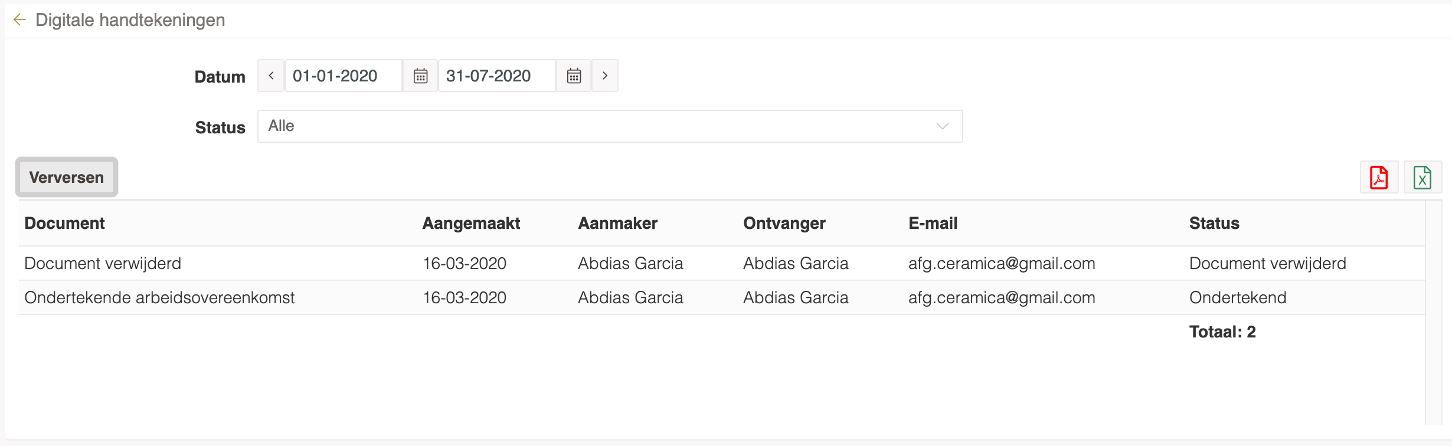Screen dimensions: 1452x446
Task: Open the start date calendar picker
Action: coord(420,76)
